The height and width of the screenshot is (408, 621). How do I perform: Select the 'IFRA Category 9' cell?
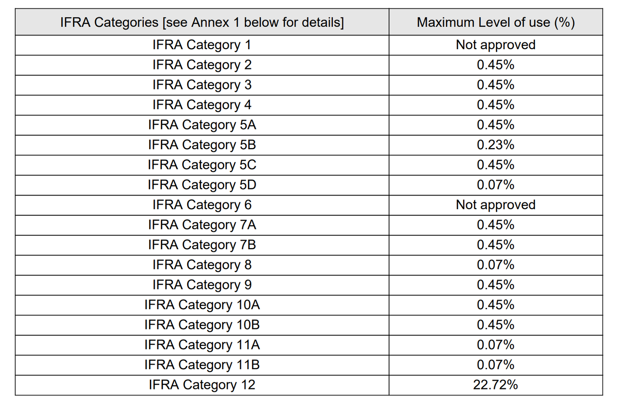pos(202,285)
